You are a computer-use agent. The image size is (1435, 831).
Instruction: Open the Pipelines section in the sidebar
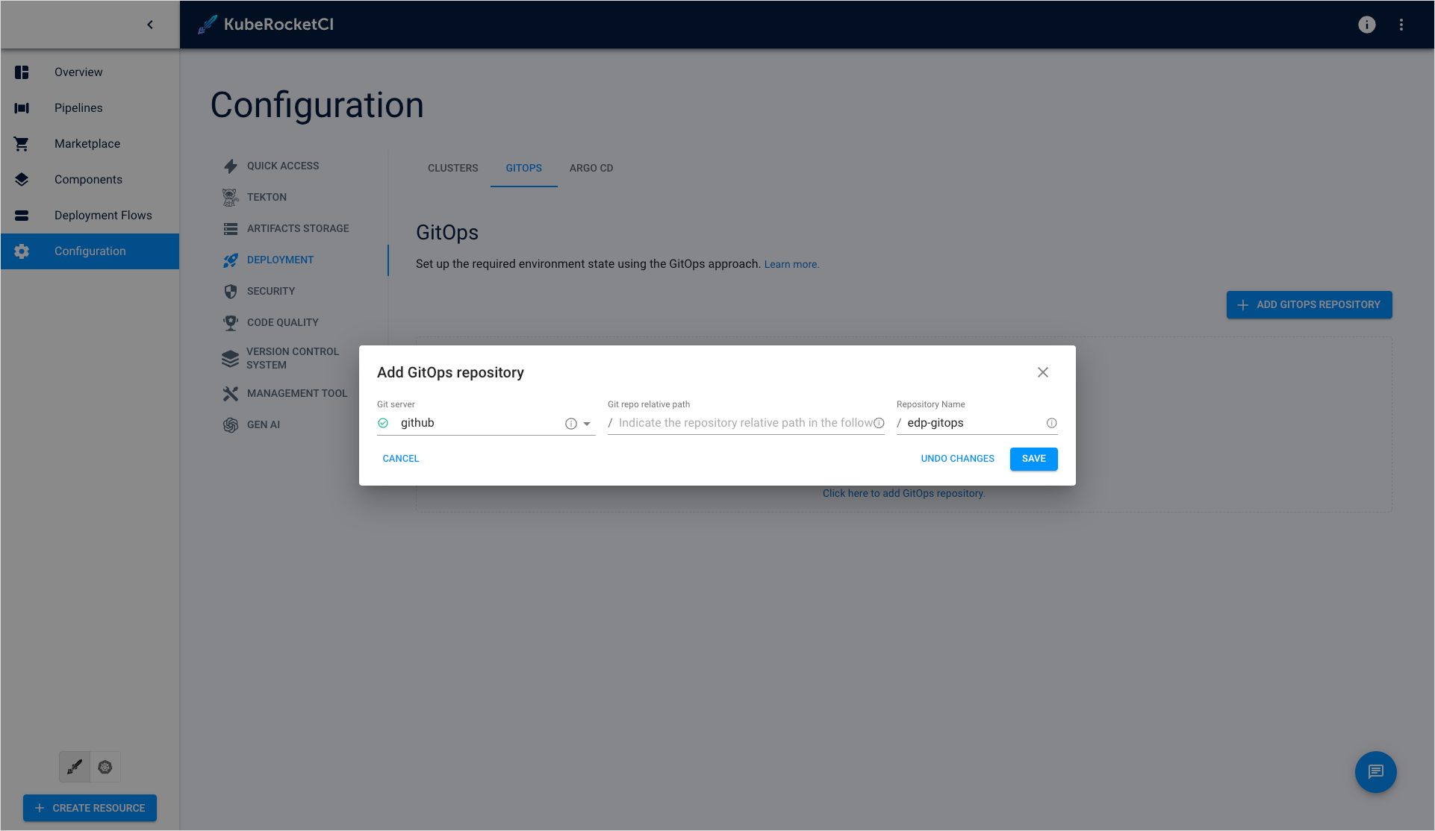click(x=78, y=107)
